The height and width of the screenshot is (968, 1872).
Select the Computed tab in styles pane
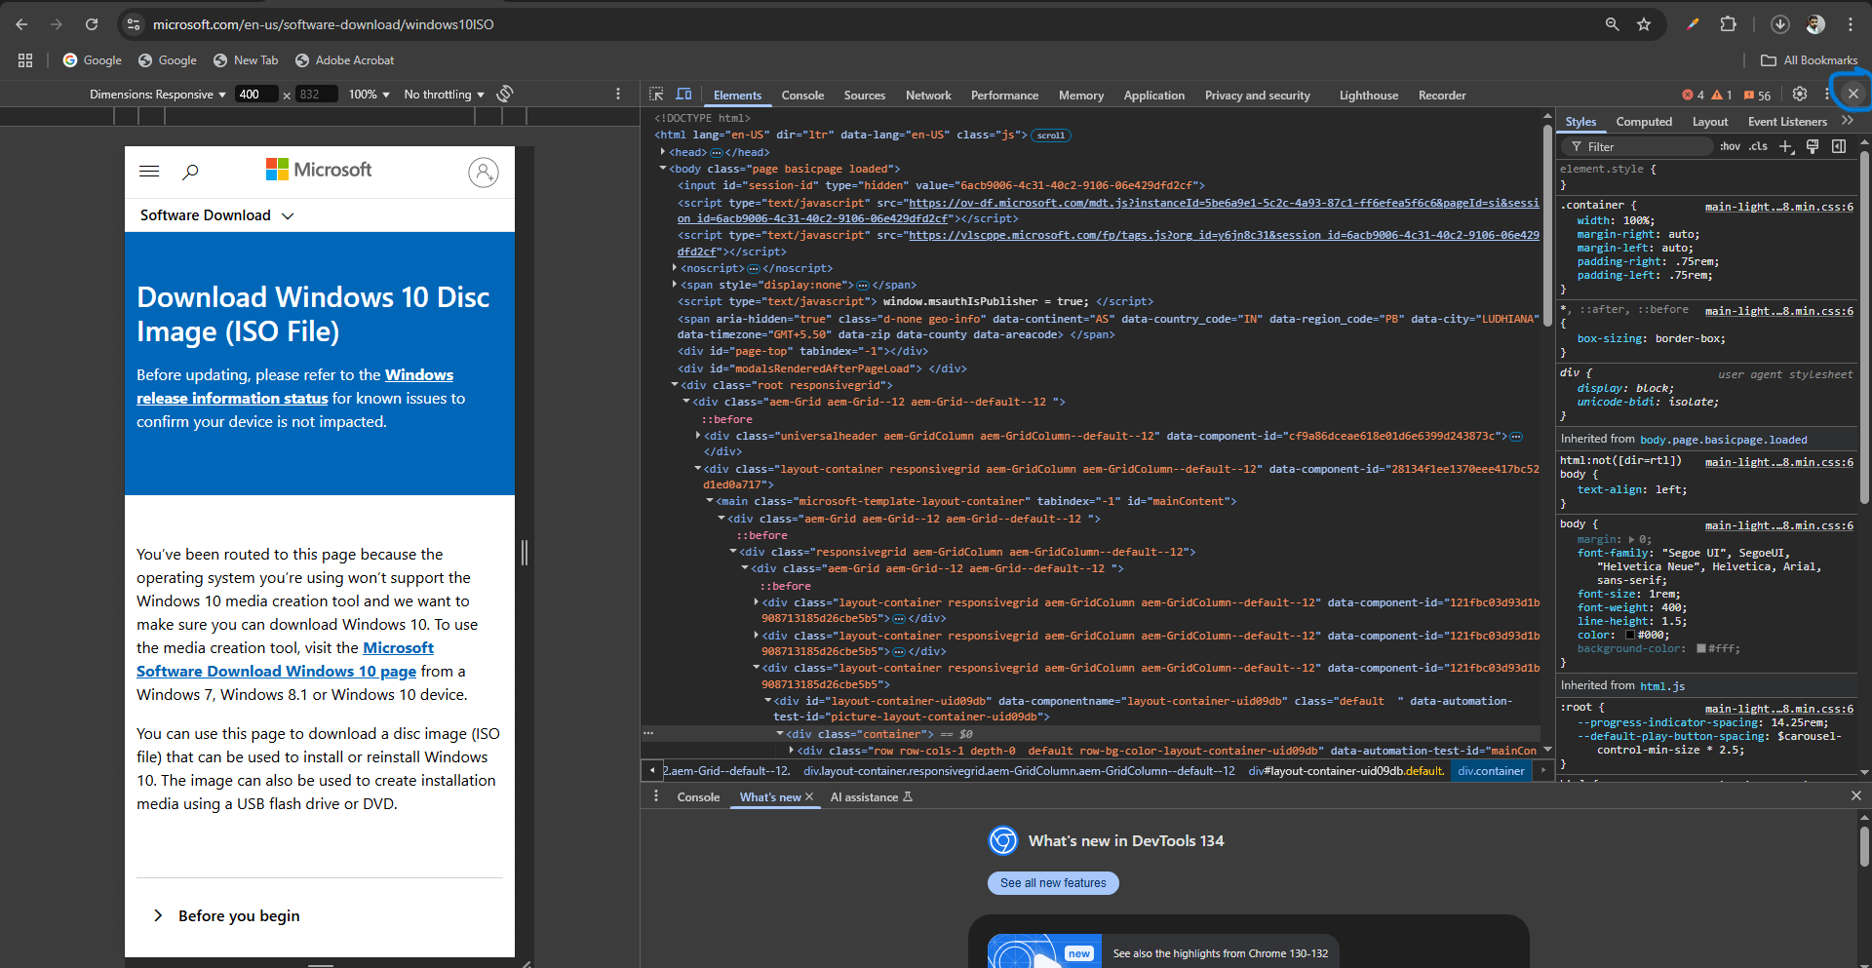click(1644, 122)
